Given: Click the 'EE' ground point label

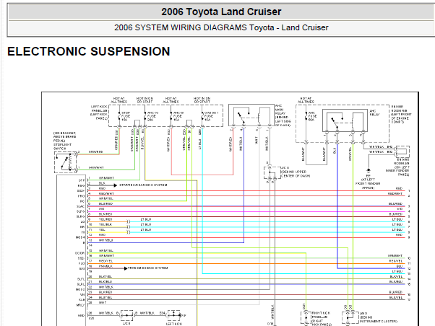Looking at the screenshot, I should pos(368,176).
